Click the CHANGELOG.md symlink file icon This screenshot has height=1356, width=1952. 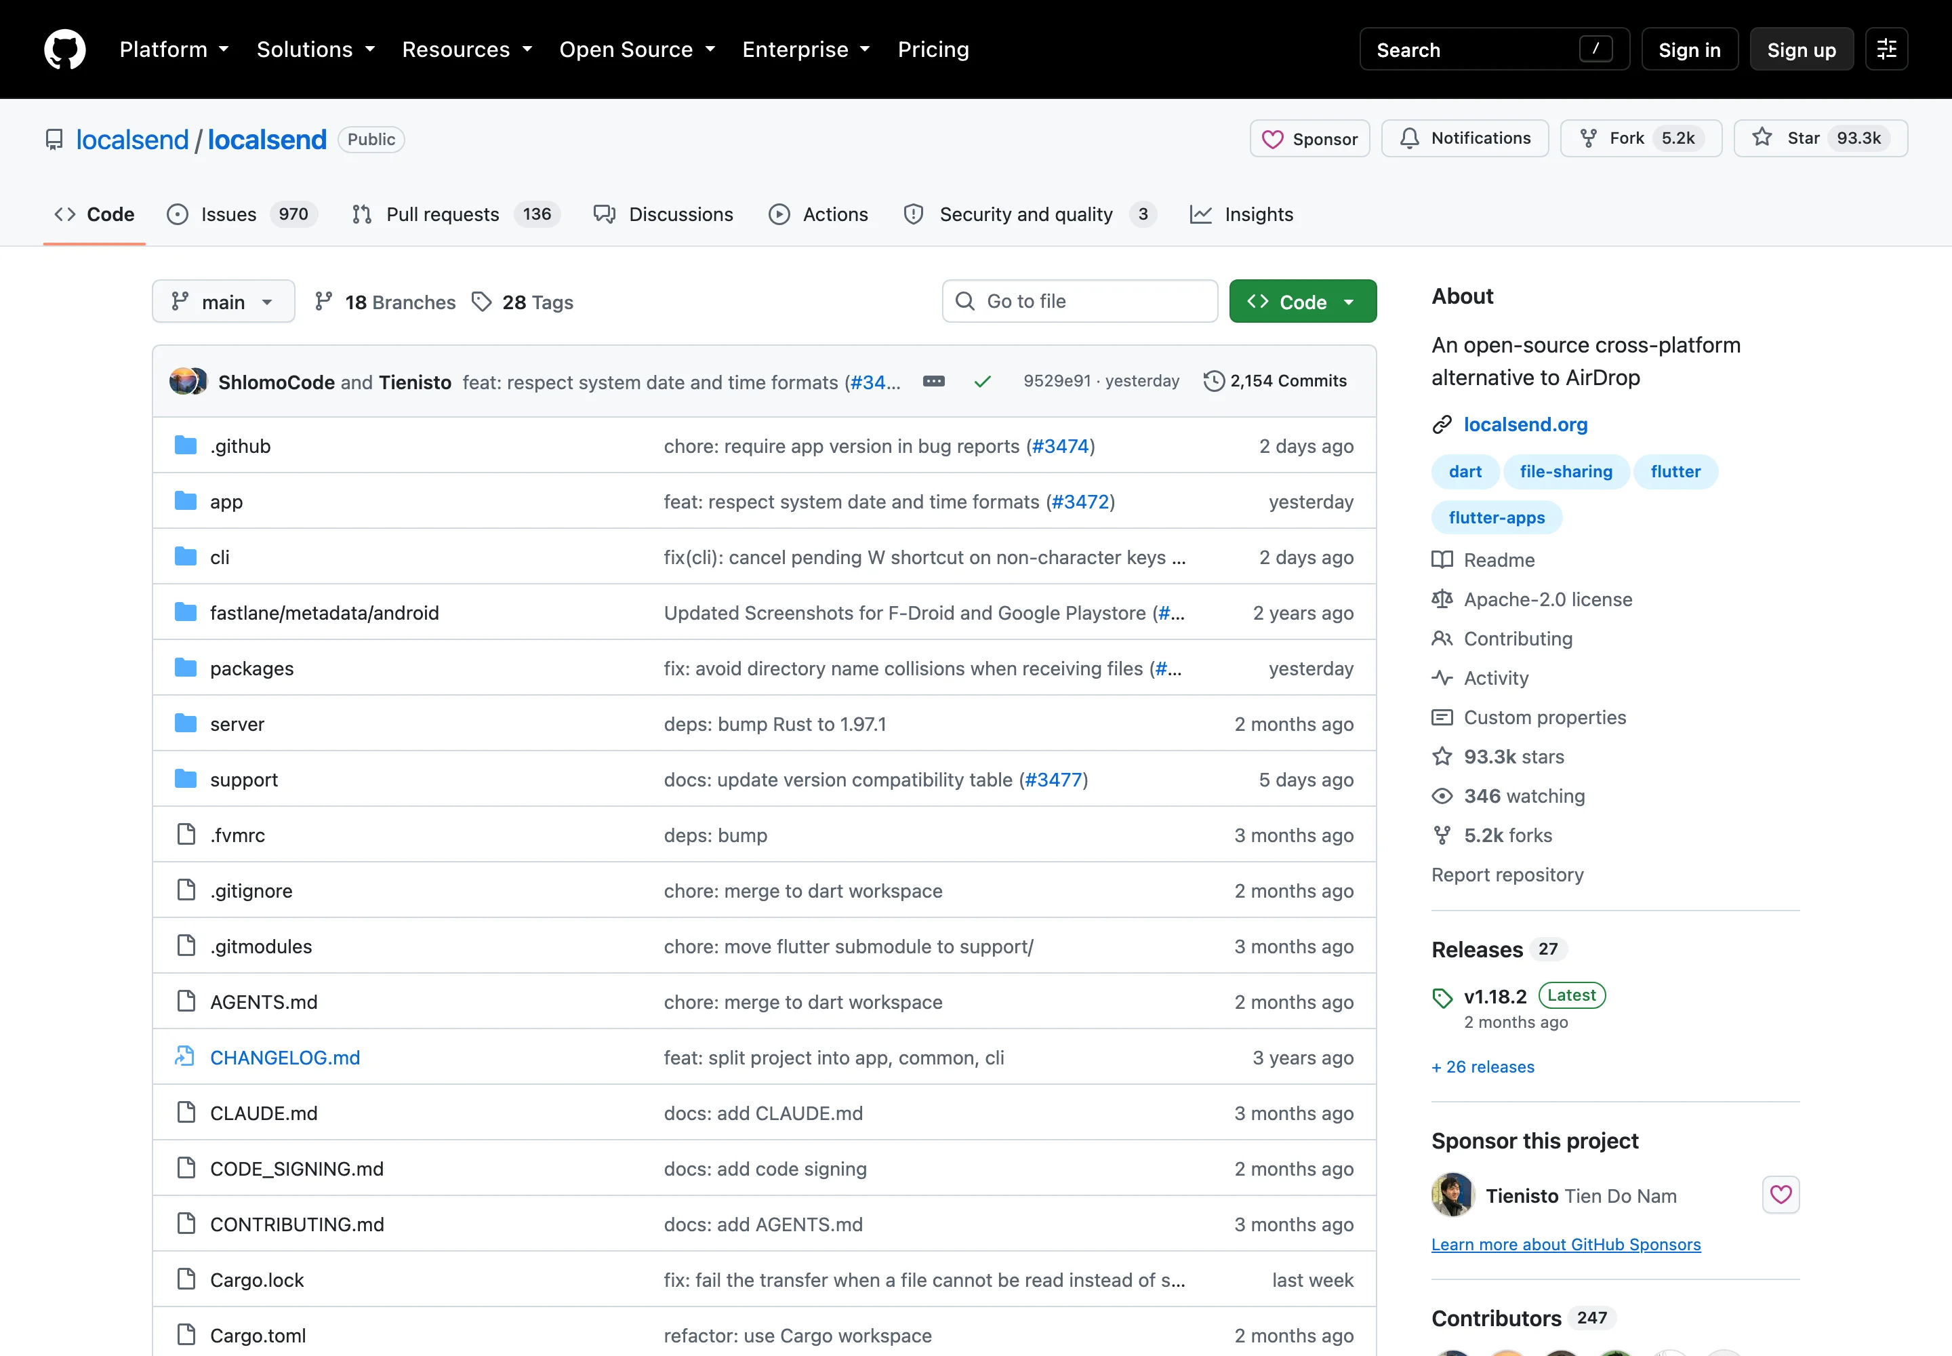(x=185, y=1056)
